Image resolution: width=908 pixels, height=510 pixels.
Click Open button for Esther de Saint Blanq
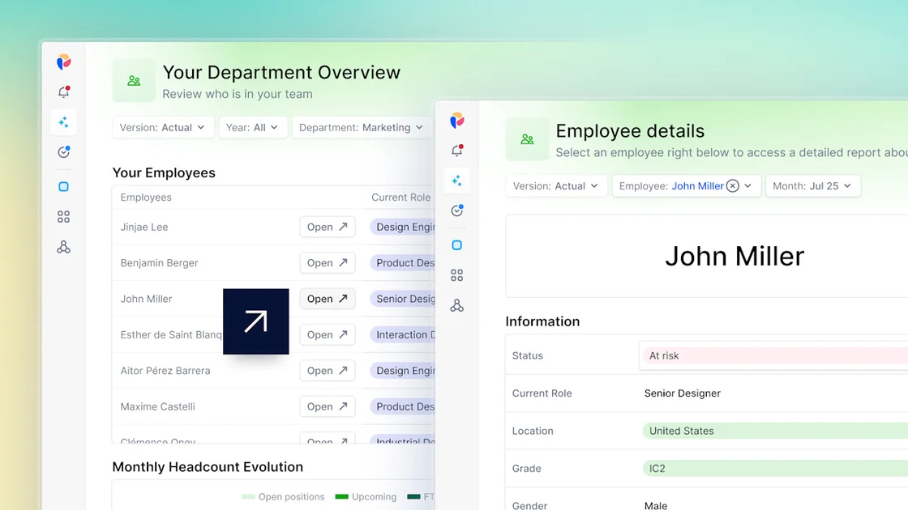(328, 334)
